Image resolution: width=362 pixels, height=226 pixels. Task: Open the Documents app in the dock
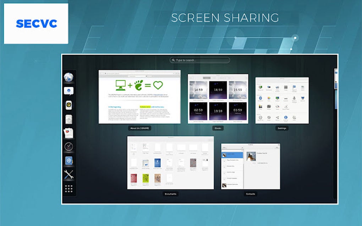tap(68, 119)
